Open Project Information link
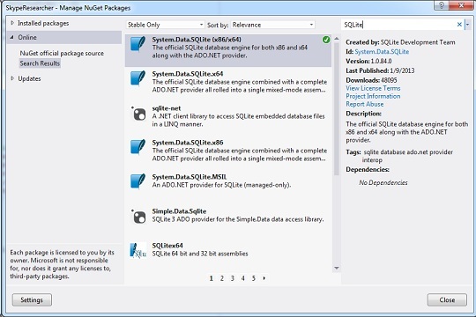 [373, 96]
